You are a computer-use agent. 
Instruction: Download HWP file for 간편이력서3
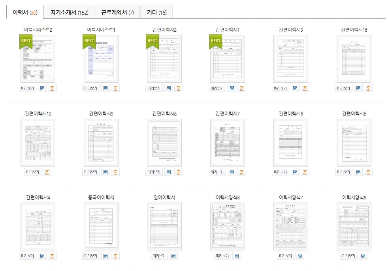(305, 88)
